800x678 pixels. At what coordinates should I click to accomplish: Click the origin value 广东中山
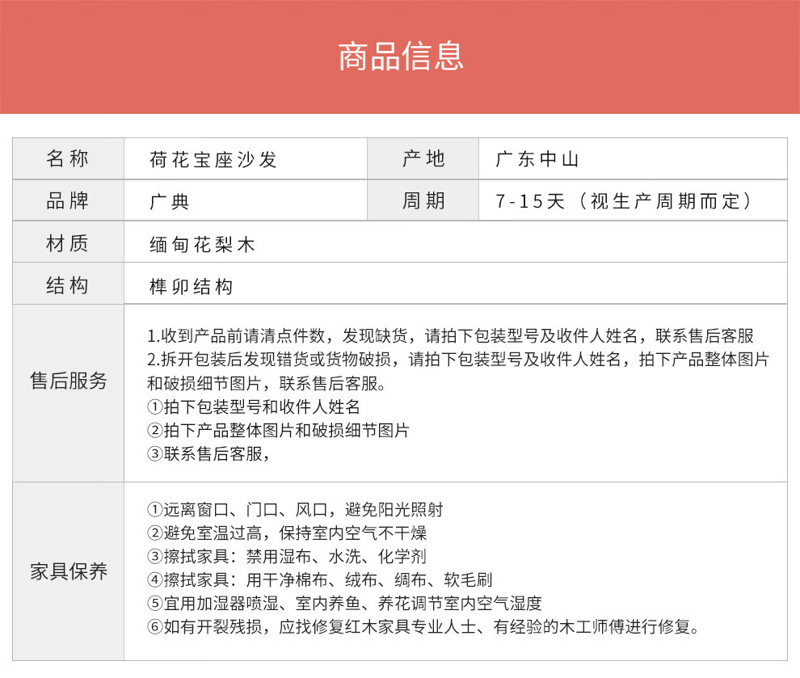coord(537,160)
